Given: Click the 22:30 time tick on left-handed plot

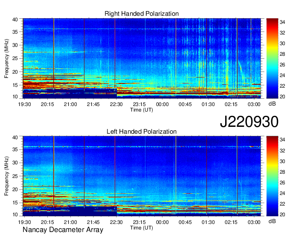Looking at the screenshot, I should tap(116, 222).
